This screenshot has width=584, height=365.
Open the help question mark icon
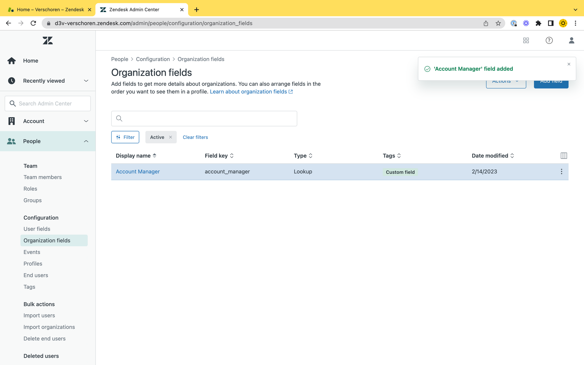pos(549,40)
